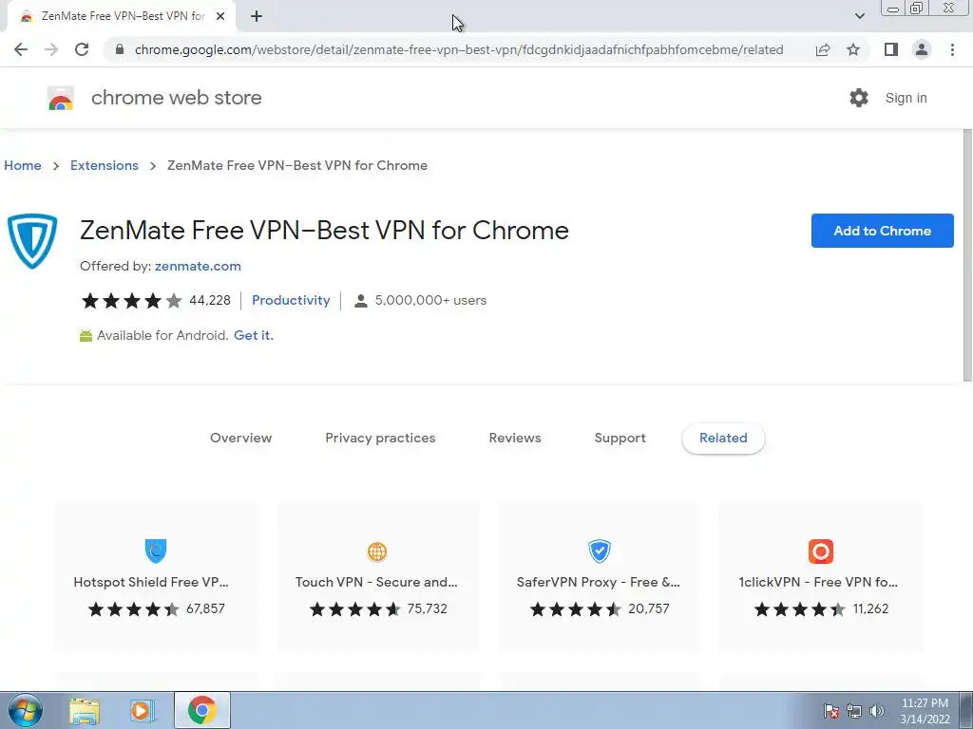Click the taskbar clock showing 11:27 PM
The image size is (973, 729).
925,711
